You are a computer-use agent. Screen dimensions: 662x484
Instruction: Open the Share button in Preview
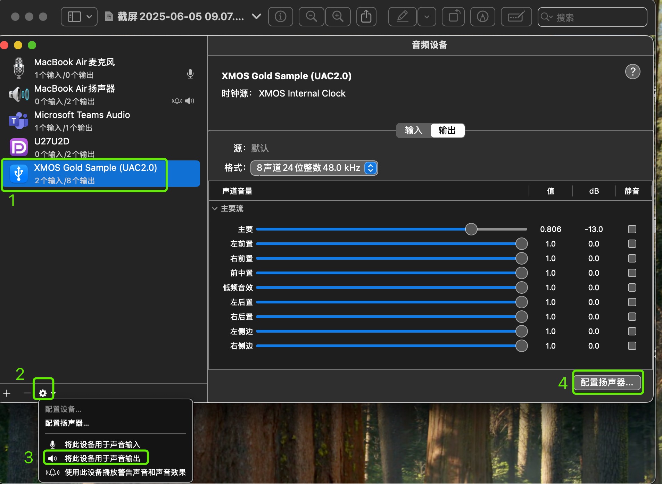click(366, 17)
